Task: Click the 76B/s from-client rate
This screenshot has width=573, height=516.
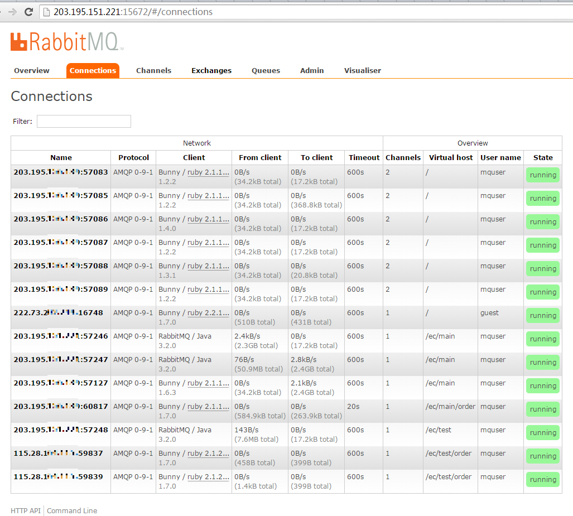Action: pyautogui.click(x=244, y=359)
